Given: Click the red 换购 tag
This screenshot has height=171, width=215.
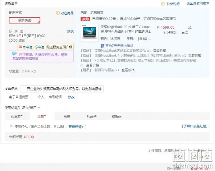Looking at the screenshot, I should [85, 19].
